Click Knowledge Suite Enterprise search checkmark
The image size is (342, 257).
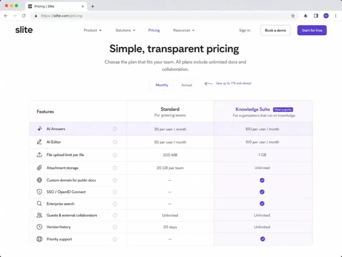262,203
